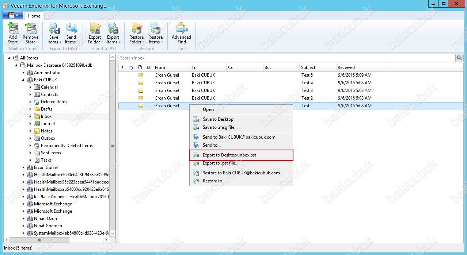The image size is (467, 255).
Task: Expand the Permanently Deleted Items arrow
Action: pos(30,146)
